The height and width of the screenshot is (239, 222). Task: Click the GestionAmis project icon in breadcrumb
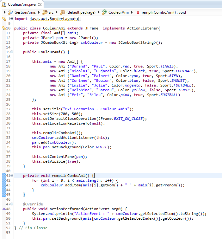[11, 12]
